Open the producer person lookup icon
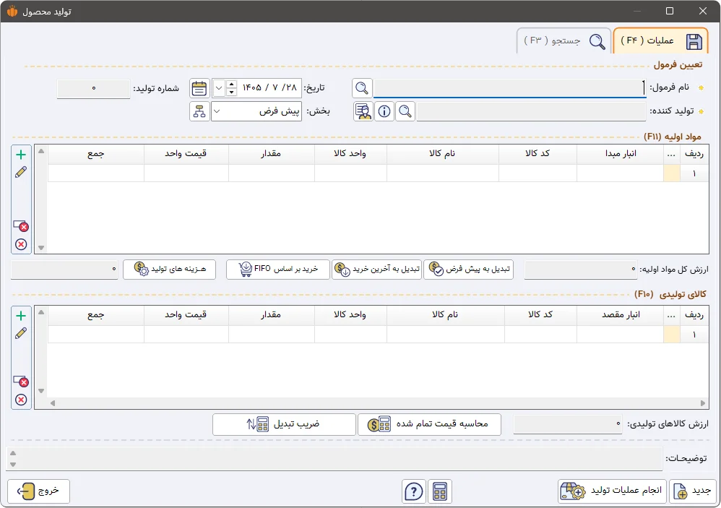The image size is (721, 508). click(363, 111)
